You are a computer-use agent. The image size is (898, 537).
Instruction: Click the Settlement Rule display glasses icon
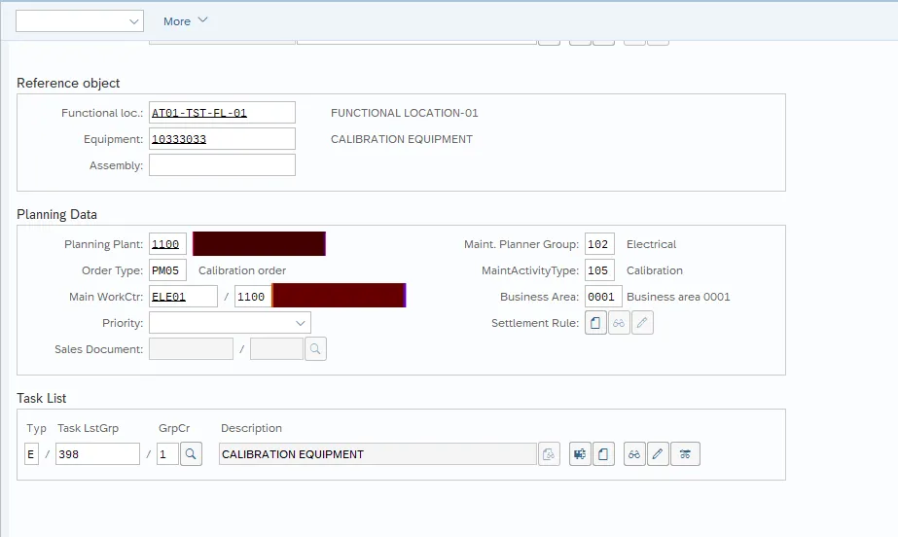(619, 323)
